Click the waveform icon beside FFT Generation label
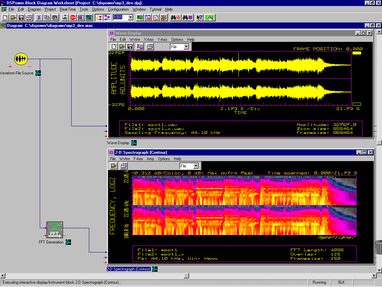The width and height of the screenshot is (382, 287). point(68,242)
